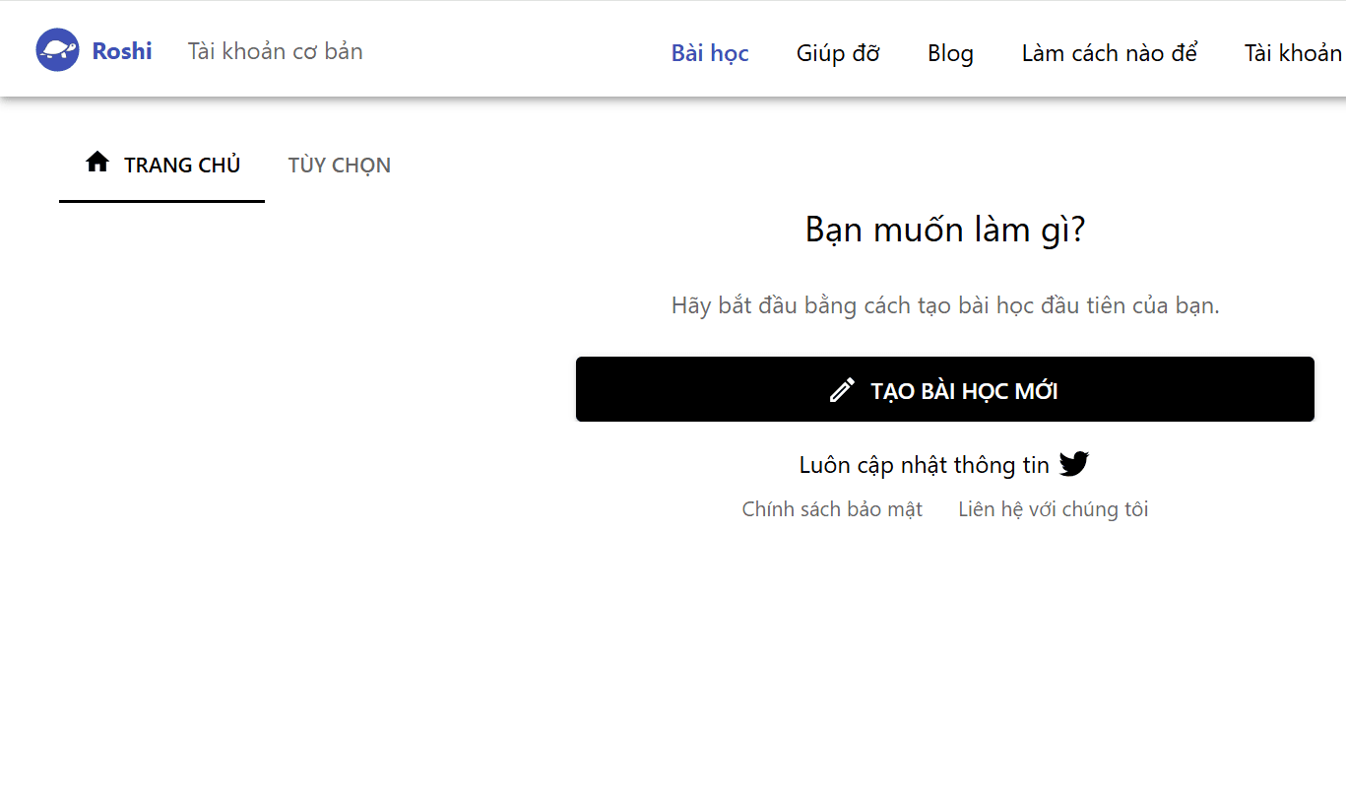This screenshot has width=1346, height=798.
Task: Open the Làm cách nào để section
Action: (1109, 53)
